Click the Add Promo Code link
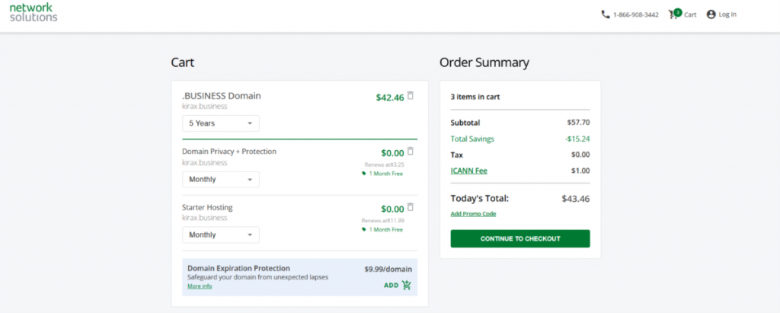This screenshot has height=313, width=780. [x=473, y=214]
